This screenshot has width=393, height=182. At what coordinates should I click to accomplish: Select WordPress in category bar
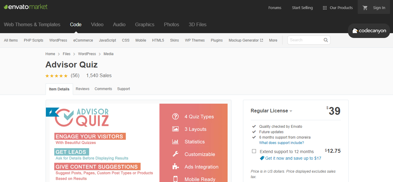[58, 40]
